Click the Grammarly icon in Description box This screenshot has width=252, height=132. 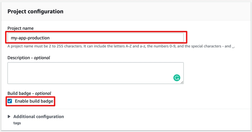(x=177, y=77)
